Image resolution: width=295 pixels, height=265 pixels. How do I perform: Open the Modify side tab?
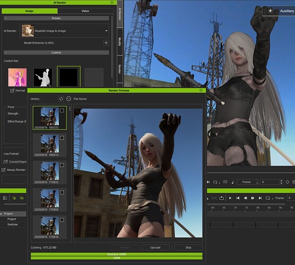click(x=120, y=42)
